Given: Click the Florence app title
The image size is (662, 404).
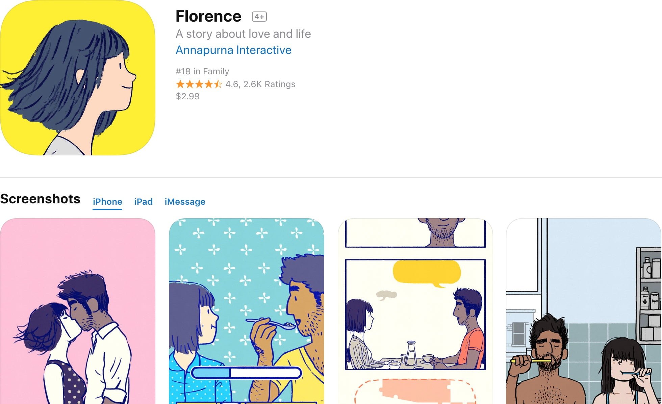Looking at the screenshot, I should click(208, 16).
